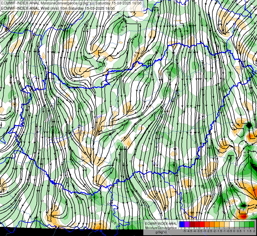Screen dimensions: 257x236
Task: Click the white swatch between -0.5 and 0
Action: click(x=232, y=224)
